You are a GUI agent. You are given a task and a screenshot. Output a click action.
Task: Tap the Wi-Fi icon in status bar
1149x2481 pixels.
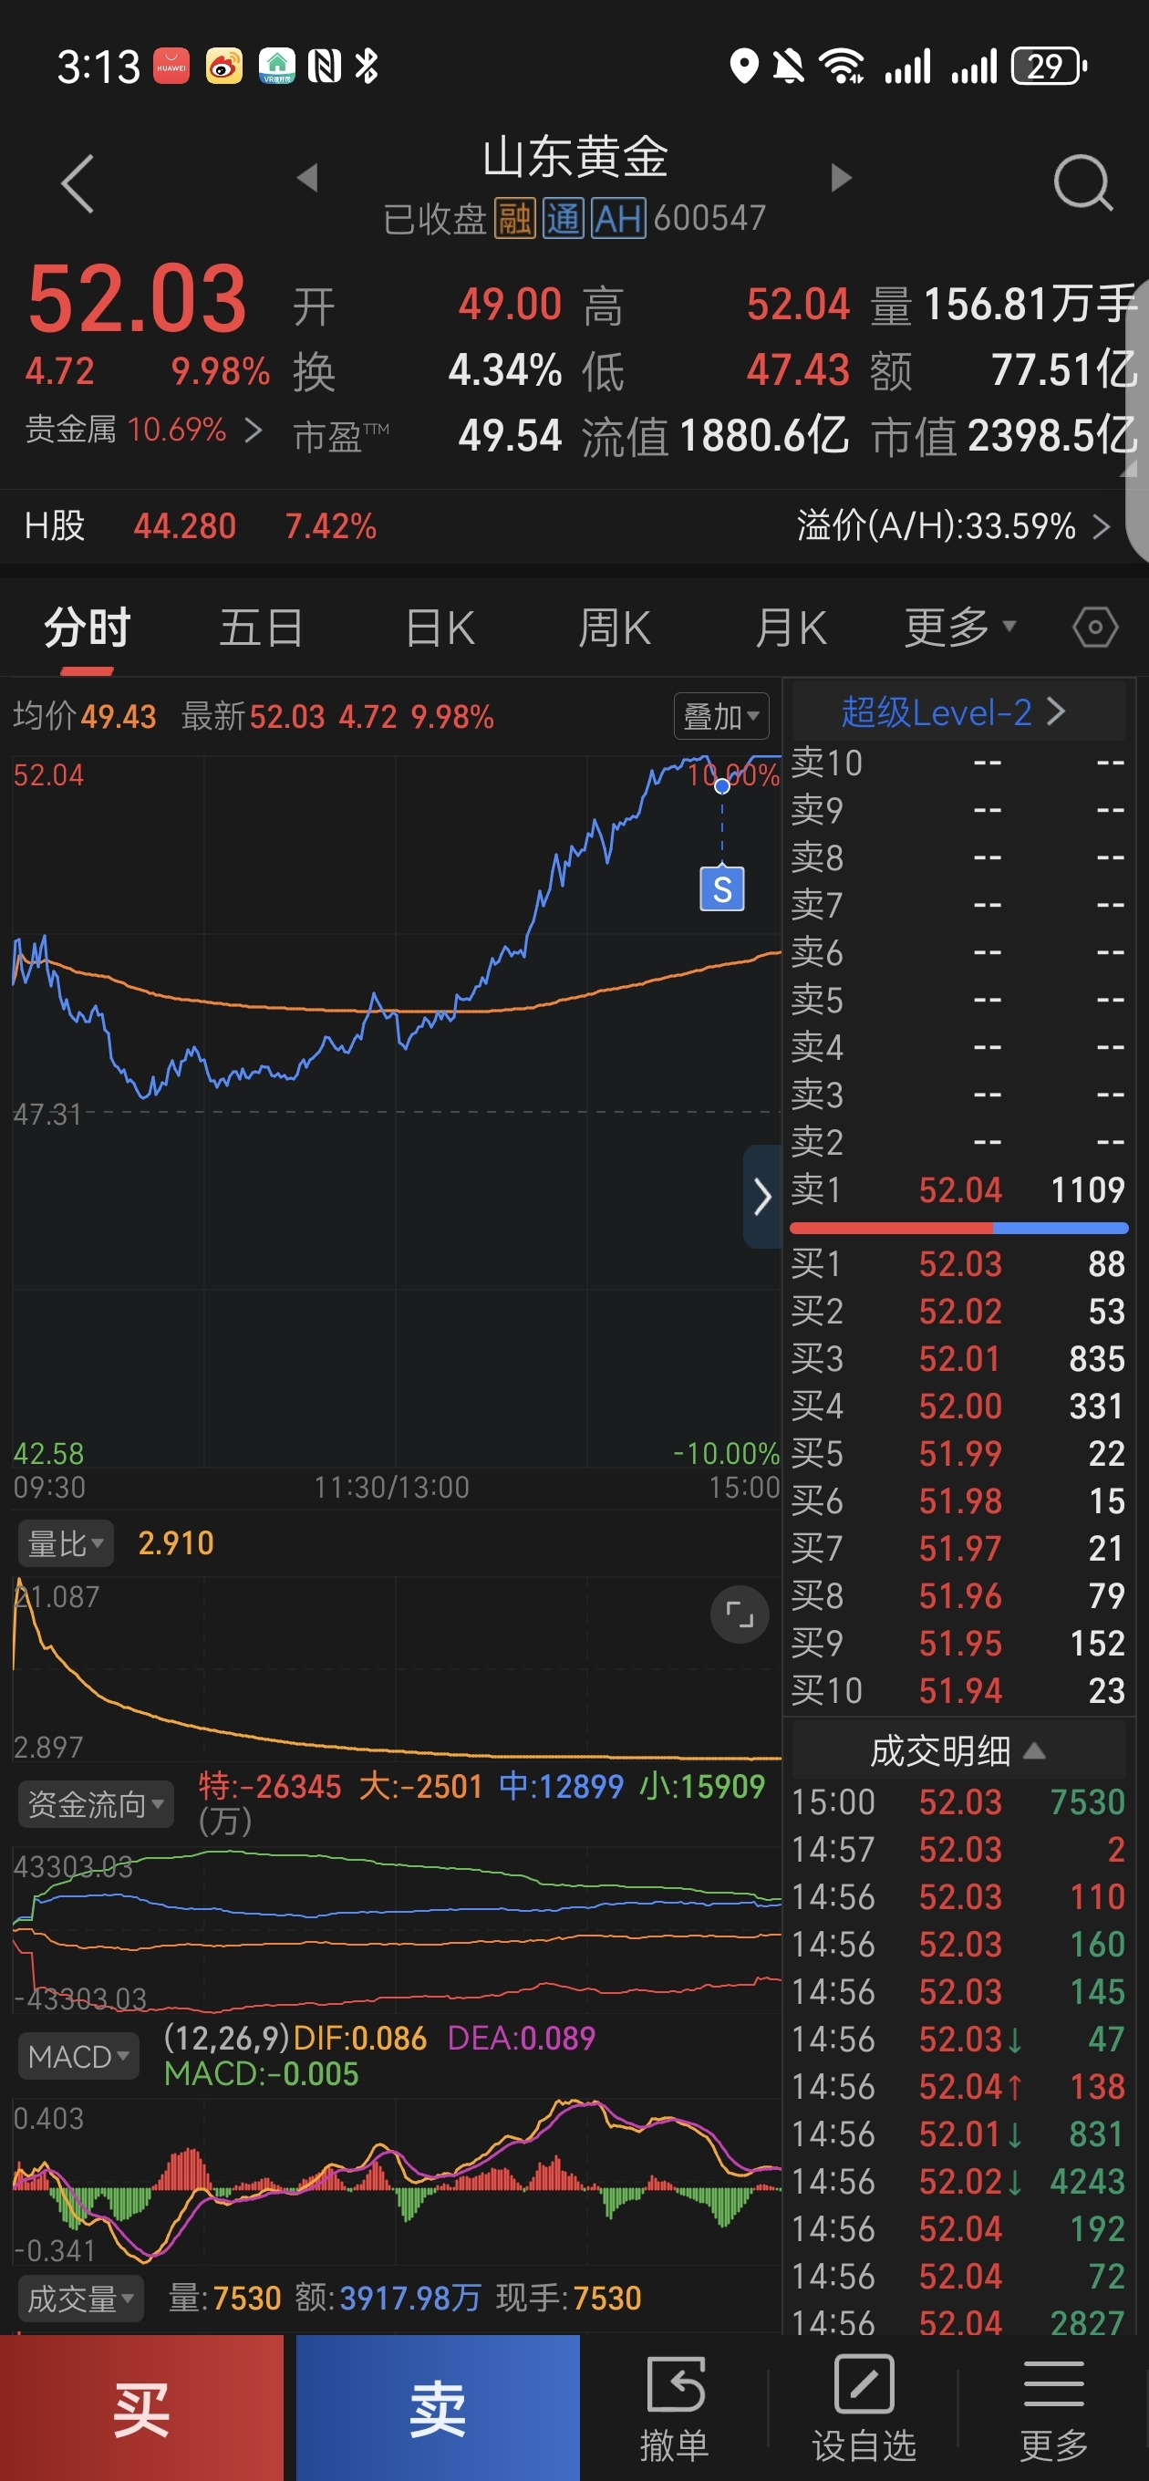tap(841, 67)
